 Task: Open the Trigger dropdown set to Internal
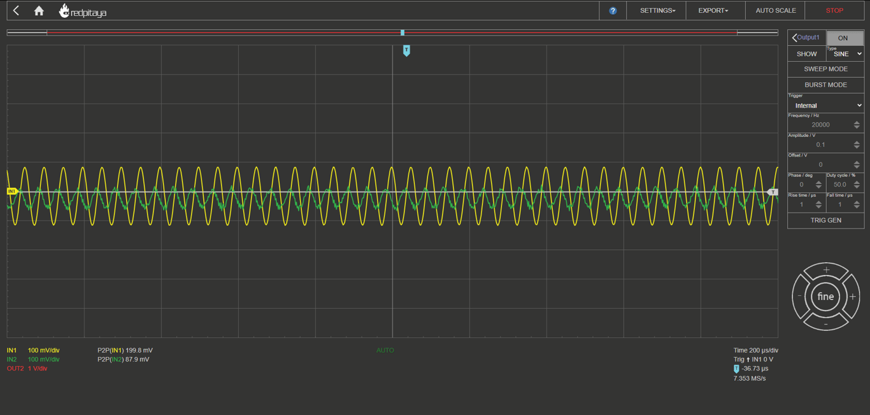pyautogui.click(x=825, y=106)
